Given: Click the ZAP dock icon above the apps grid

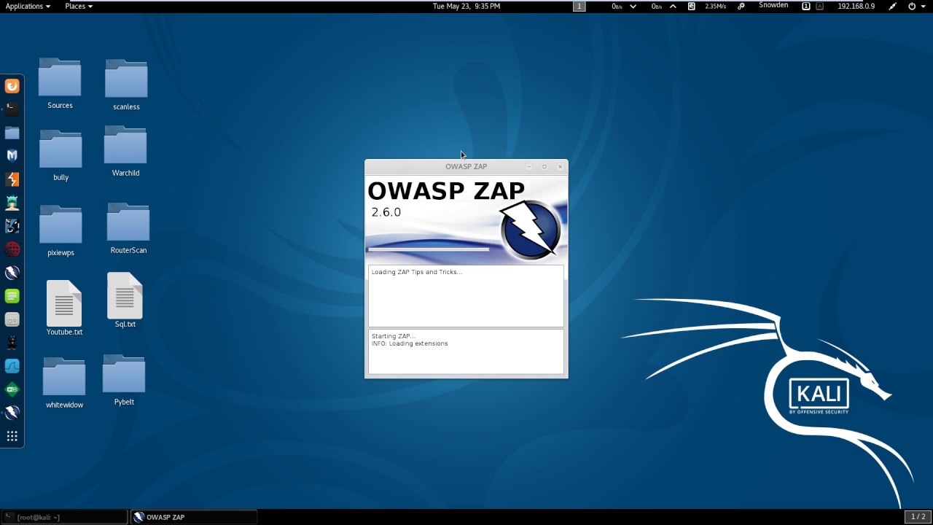Looking at the screenshot, I should pos(12,413).
